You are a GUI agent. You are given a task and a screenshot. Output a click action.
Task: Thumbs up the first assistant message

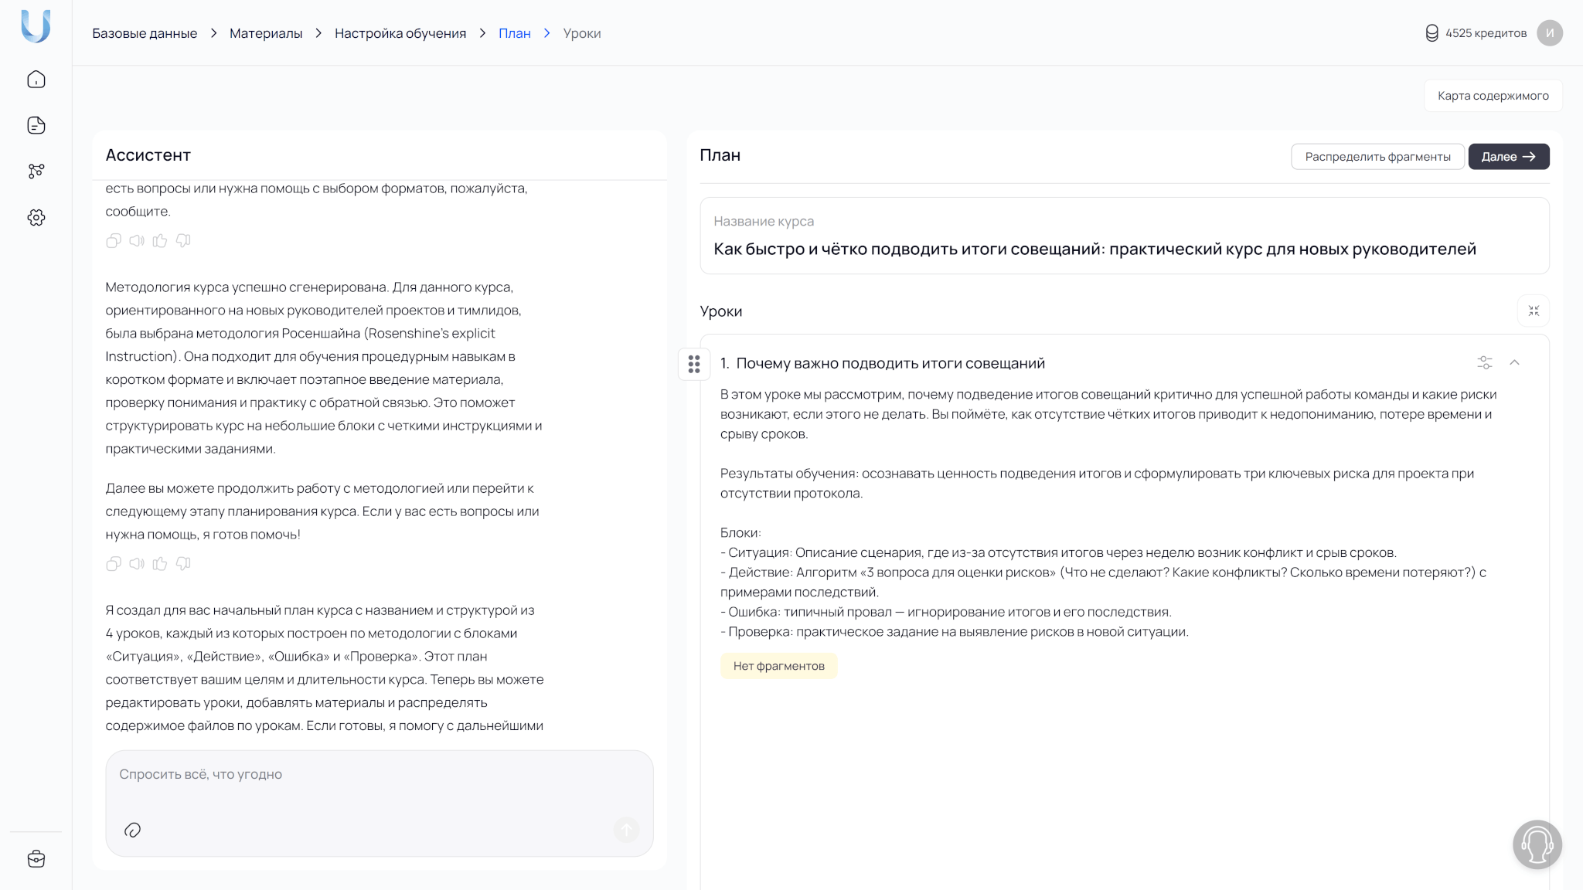pos(160,241)
